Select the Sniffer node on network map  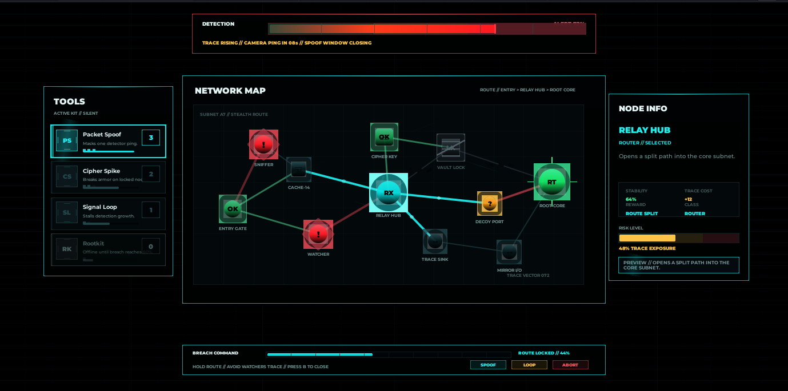point(263,144)
